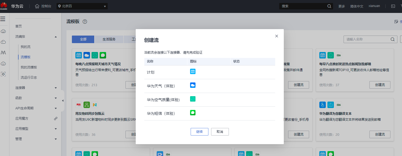Viewport: 402px width, 156px height.
Task: Open 流运行日志 in sidebar
Action: (29, 78)
